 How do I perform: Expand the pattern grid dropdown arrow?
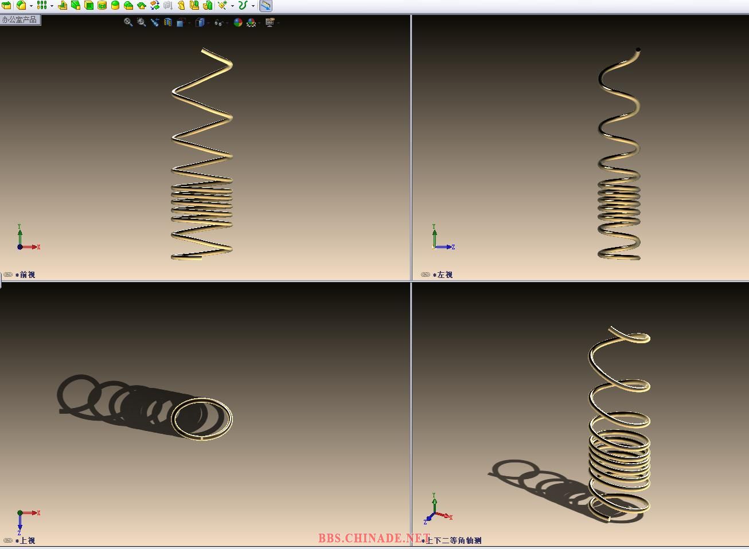pyautogui.click(x=52, y=6)
